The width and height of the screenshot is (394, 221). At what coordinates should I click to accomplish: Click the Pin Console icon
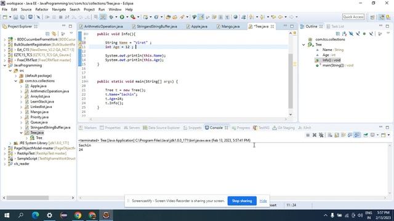click(366, 135)
